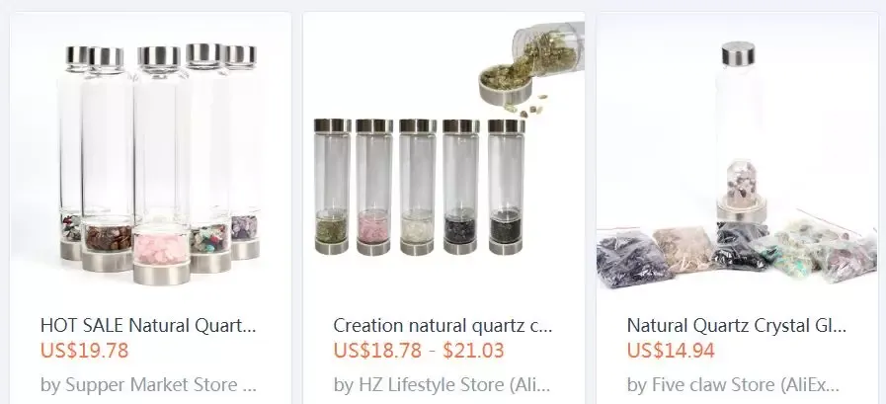This screenshot has height=404, width=886.
Task: Click the purple gemstone bag in third listing
Action: (633, 260)
